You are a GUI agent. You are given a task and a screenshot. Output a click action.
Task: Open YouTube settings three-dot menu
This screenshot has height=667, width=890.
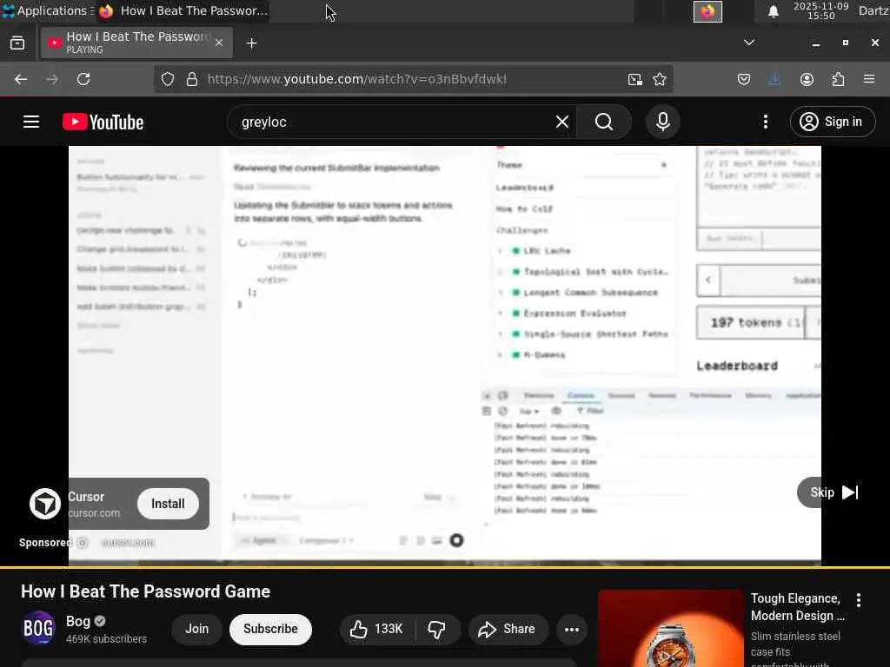coord(766,122)
